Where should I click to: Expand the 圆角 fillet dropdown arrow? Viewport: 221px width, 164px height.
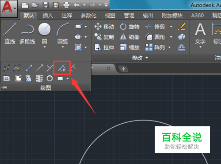pos(171,37)
